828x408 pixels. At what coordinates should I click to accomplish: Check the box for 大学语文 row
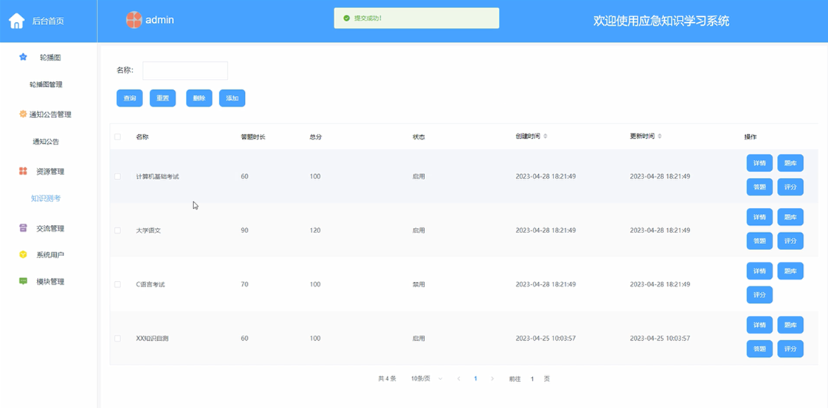click(x=117, y=230)
